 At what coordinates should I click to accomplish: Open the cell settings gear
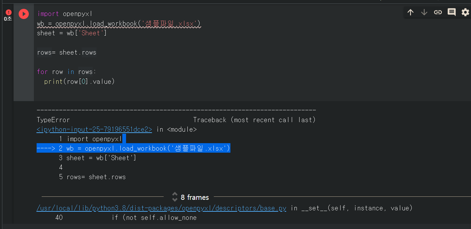465,13
